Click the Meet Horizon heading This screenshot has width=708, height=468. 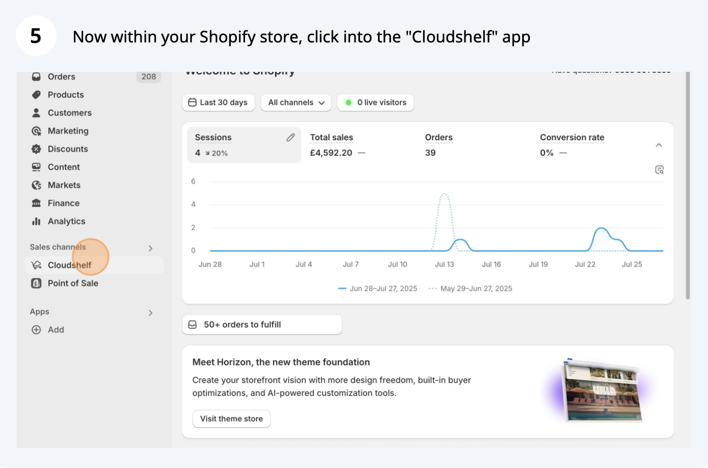click(x=281, y=362)
